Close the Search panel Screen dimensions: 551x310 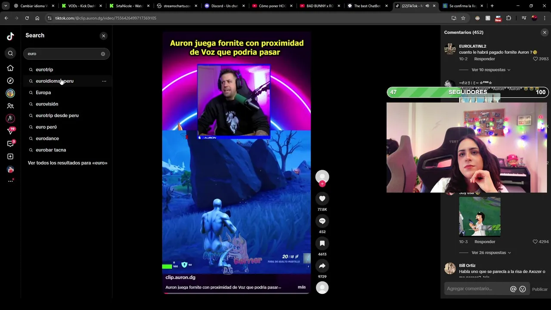[x=103, y=36]
